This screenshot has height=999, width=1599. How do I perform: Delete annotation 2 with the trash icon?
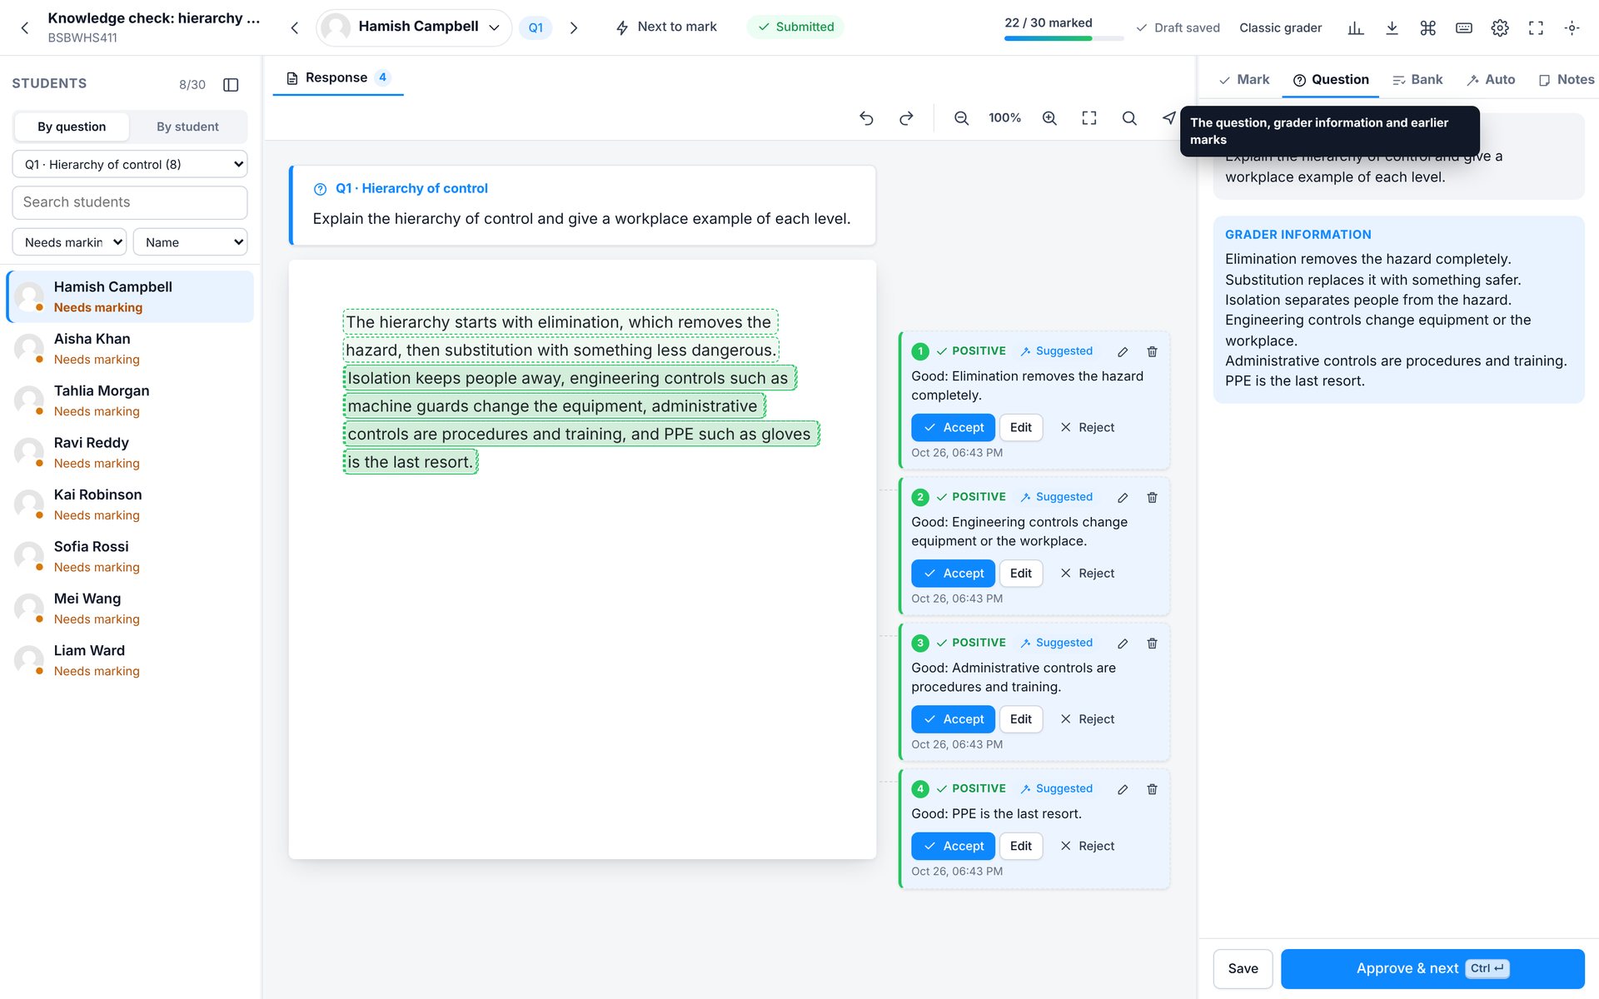click(1153, 497)
